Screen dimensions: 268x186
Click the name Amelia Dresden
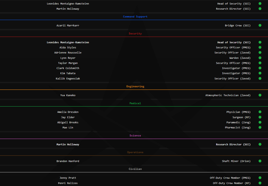(x=68, y=112)
